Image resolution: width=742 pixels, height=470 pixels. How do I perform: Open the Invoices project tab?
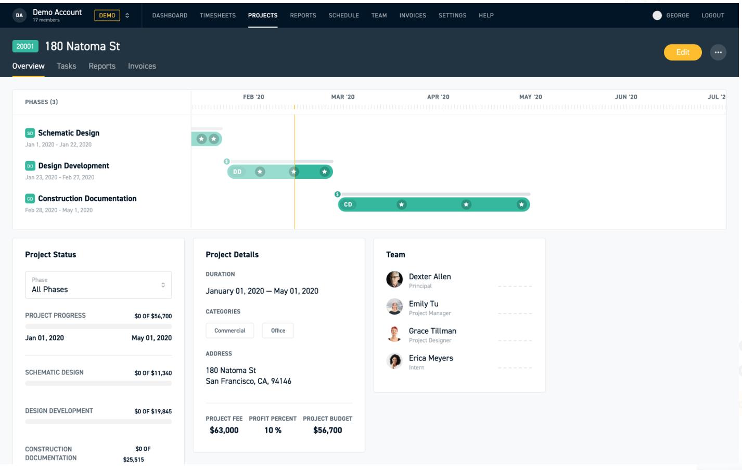tap(142, 66)
